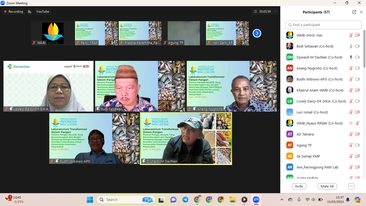Open the three-dots more options button
366x206 pixels.
coord(351,186)
